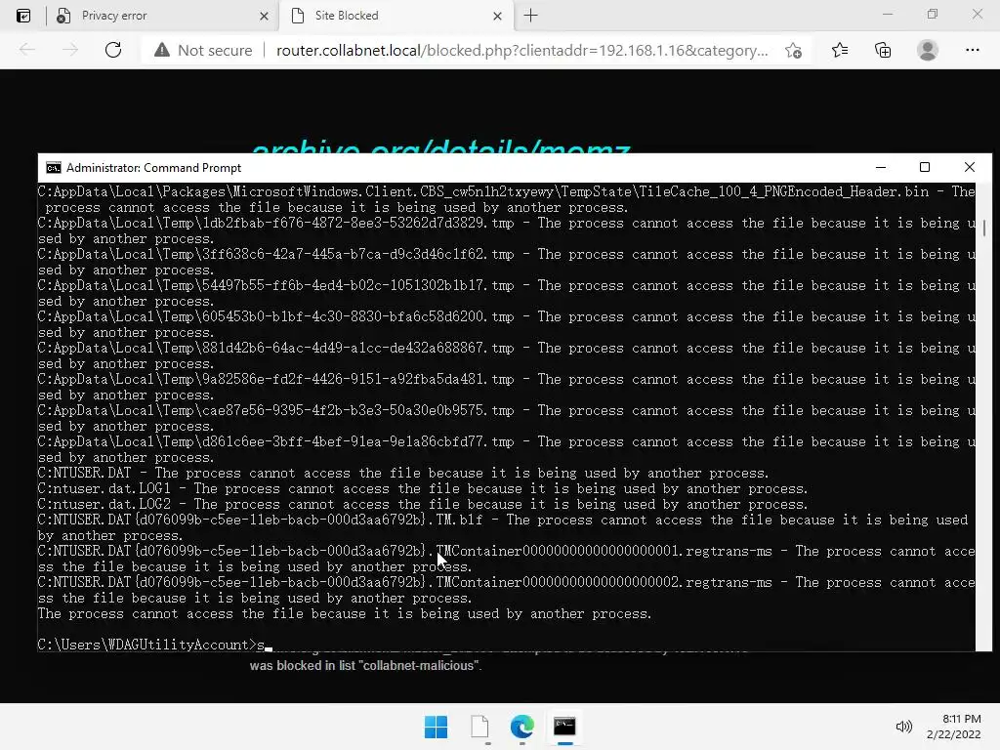This screenshot has width=1000, height=750.
Task: Click the ntuser.dat.LOG1 error line
Action: pos(423,488)
